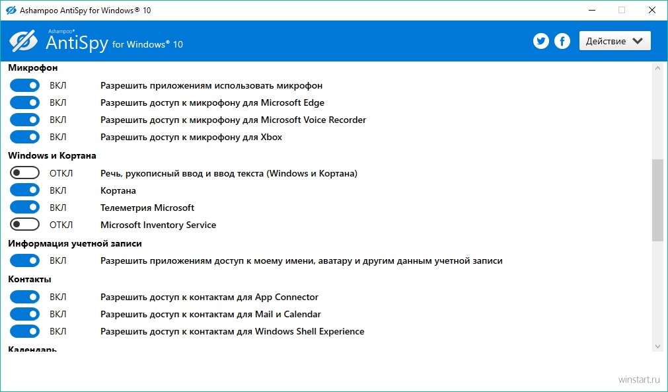Open the Ashampoo Facebook page icon
668x392 pixels.
(562, 42)
